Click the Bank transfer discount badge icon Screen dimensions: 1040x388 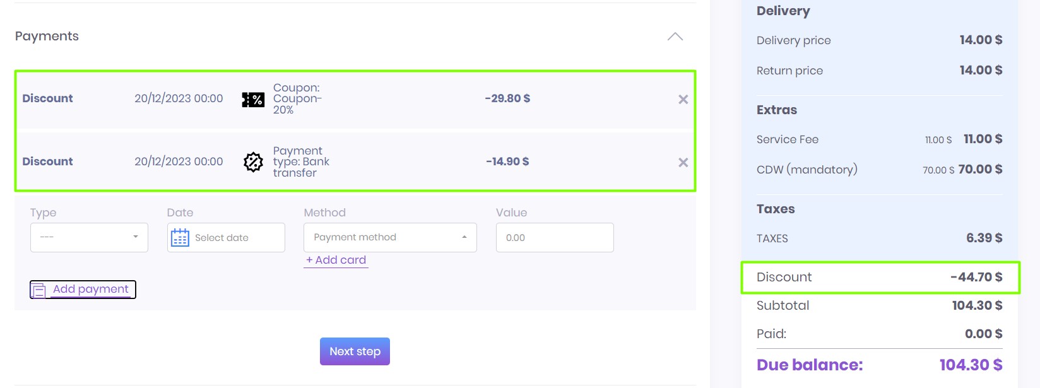pyautogui.click(x=253, y=162)
